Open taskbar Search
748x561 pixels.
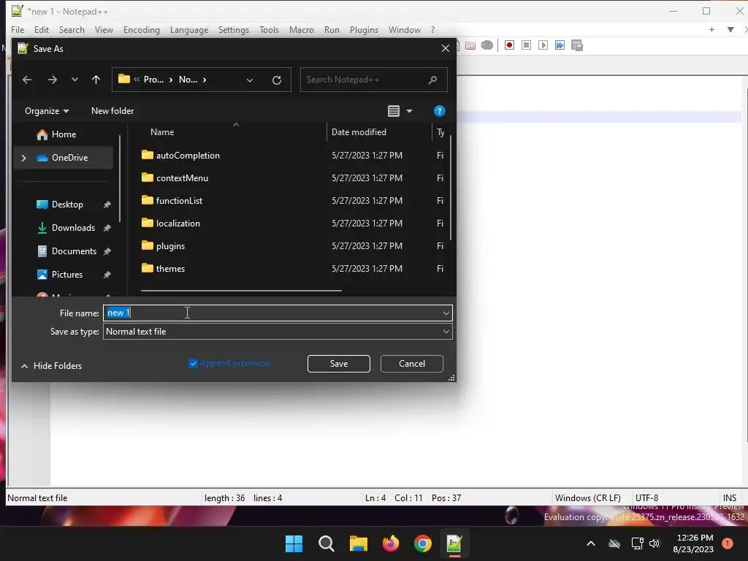[x=327, y=543]
